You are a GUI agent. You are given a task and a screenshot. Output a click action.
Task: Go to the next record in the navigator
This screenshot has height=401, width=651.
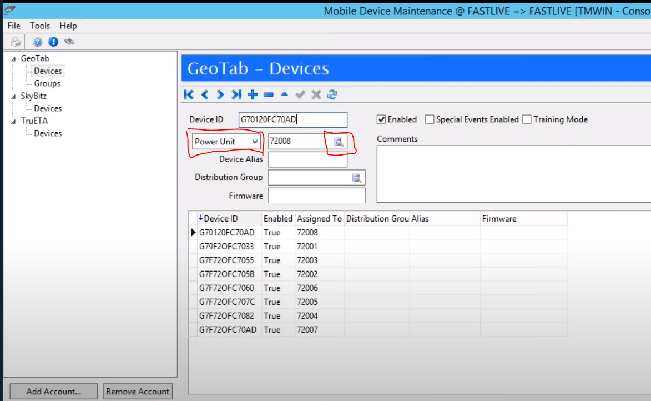tap(220, 95)
